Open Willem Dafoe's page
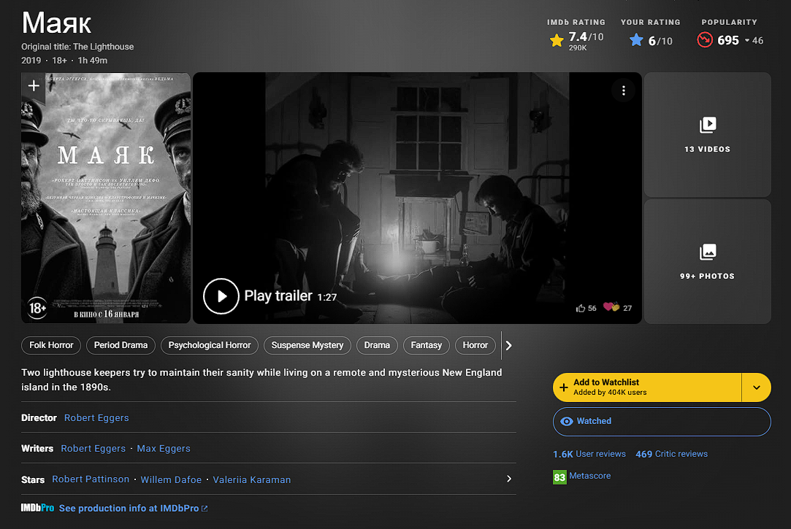The height and width of the screenshot is (529, 791). pyautogui.click(x=171, y=479)
